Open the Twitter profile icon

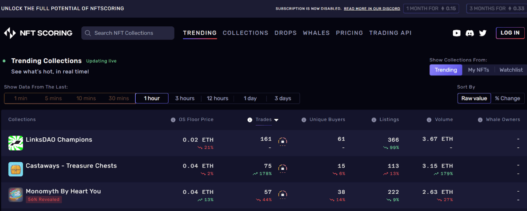click(483, 33)
